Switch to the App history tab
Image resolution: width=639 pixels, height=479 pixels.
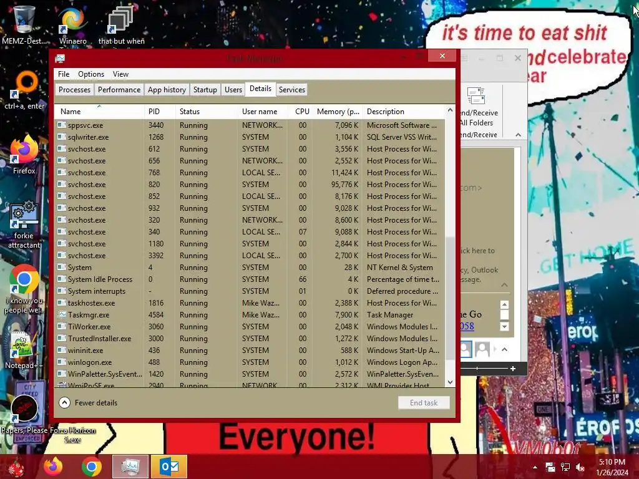[x=167, y=90]
